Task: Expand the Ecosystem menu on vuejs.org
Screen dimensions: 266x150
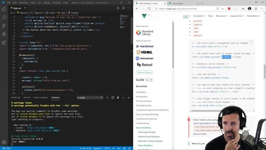Action: click(199, 16)
